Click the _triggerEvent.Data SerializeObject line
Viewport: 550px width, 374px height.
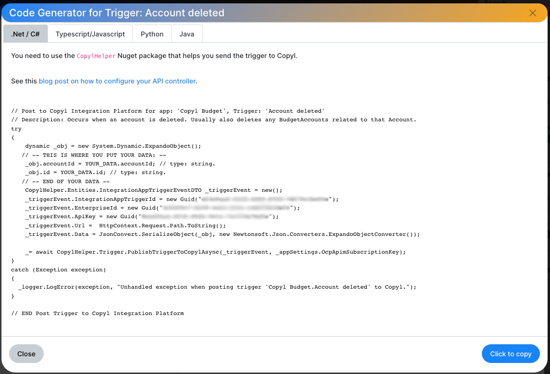coord(222,234)
